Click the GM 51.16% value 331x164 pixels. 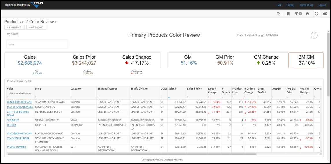pos(189,63)
